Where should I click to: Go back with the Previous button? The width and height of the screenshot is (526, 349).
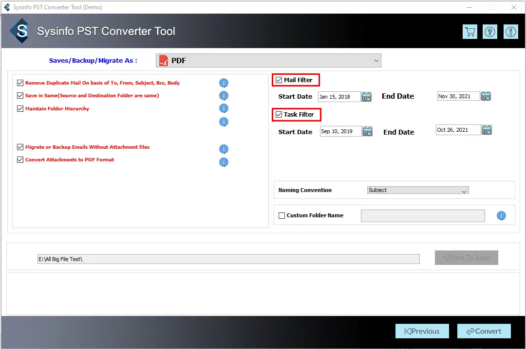pos(422,331)
